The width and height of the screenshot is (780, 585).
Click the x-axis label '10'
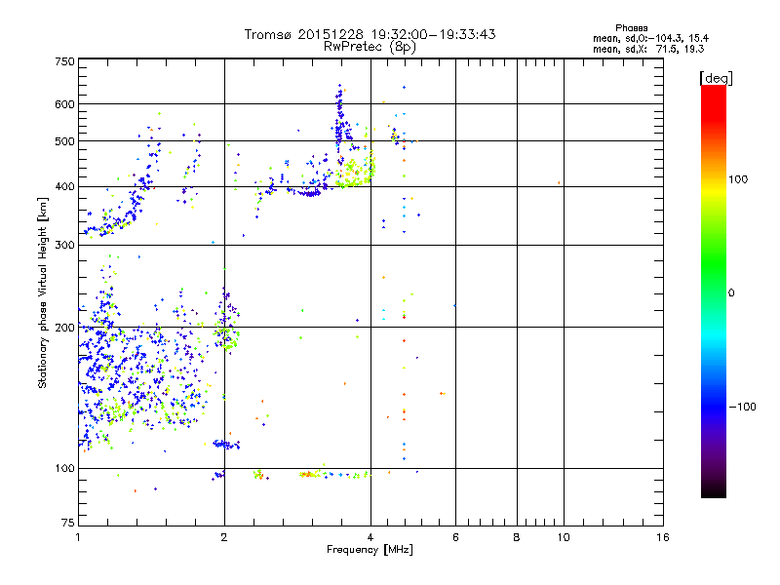(564, 537)
